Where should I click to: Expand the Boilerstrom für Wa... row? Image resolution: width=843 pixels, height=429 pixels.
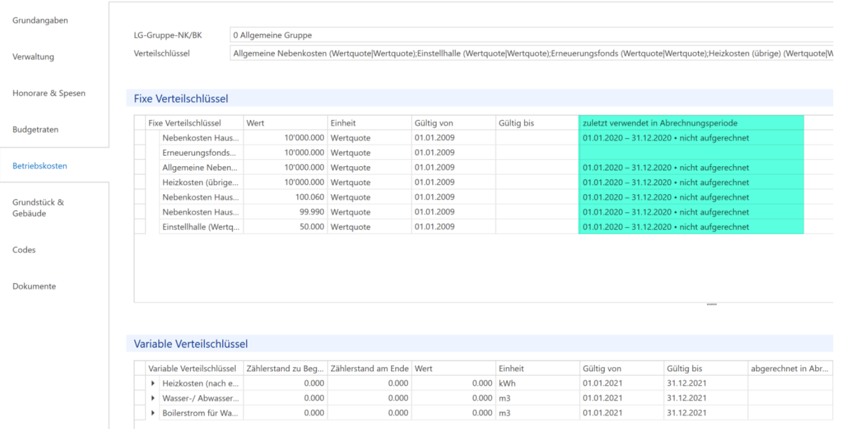(x=153, y=413)
